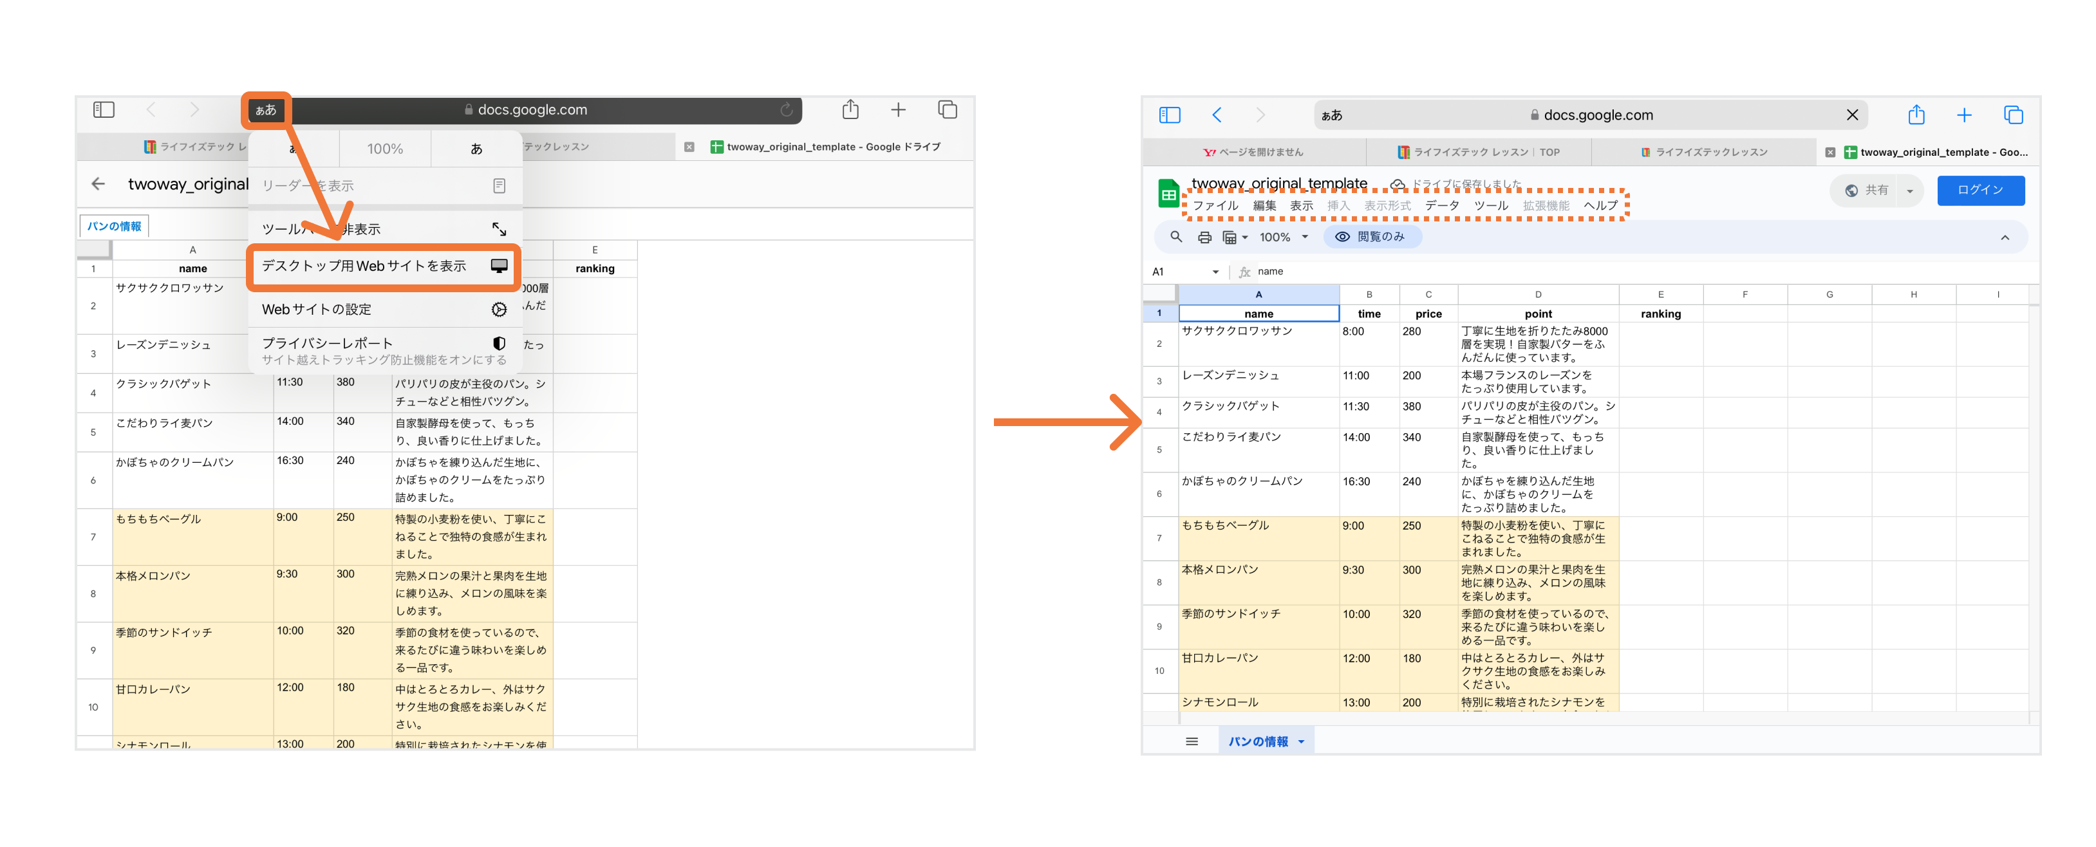The height and width of the screenshot is (847, 2096).
Task: Open tab overview in the right Safari window
Action: coord(2013,115)
